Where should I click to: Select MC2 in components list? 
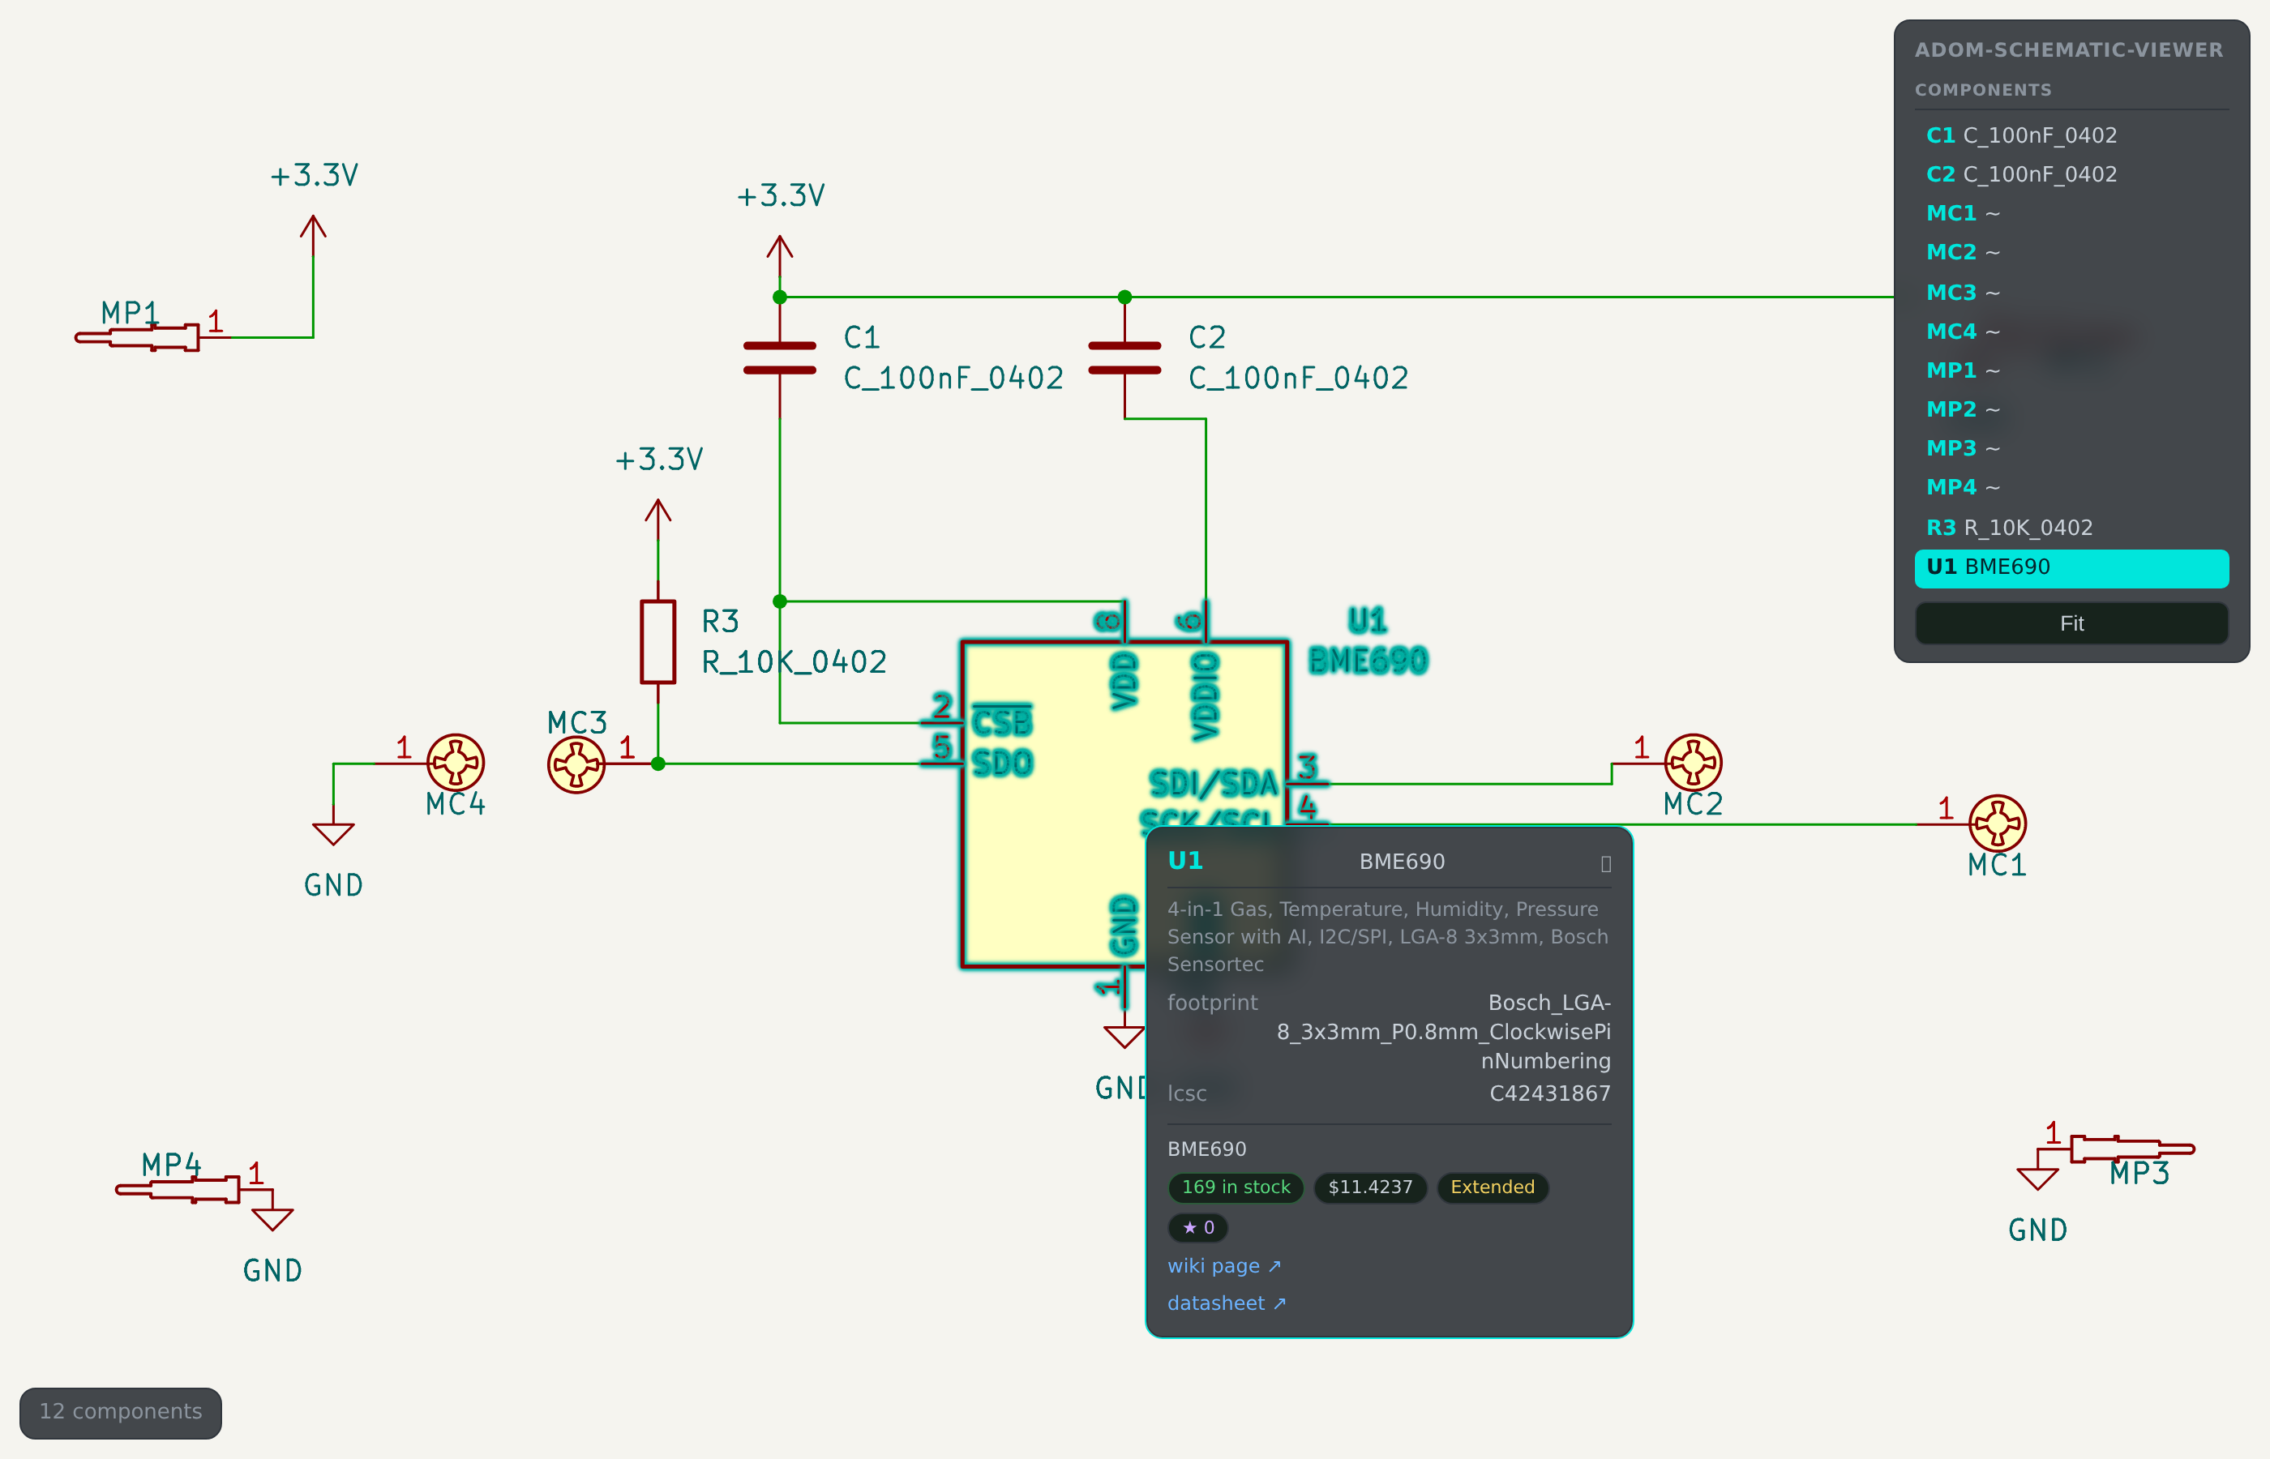point(2071,252)
